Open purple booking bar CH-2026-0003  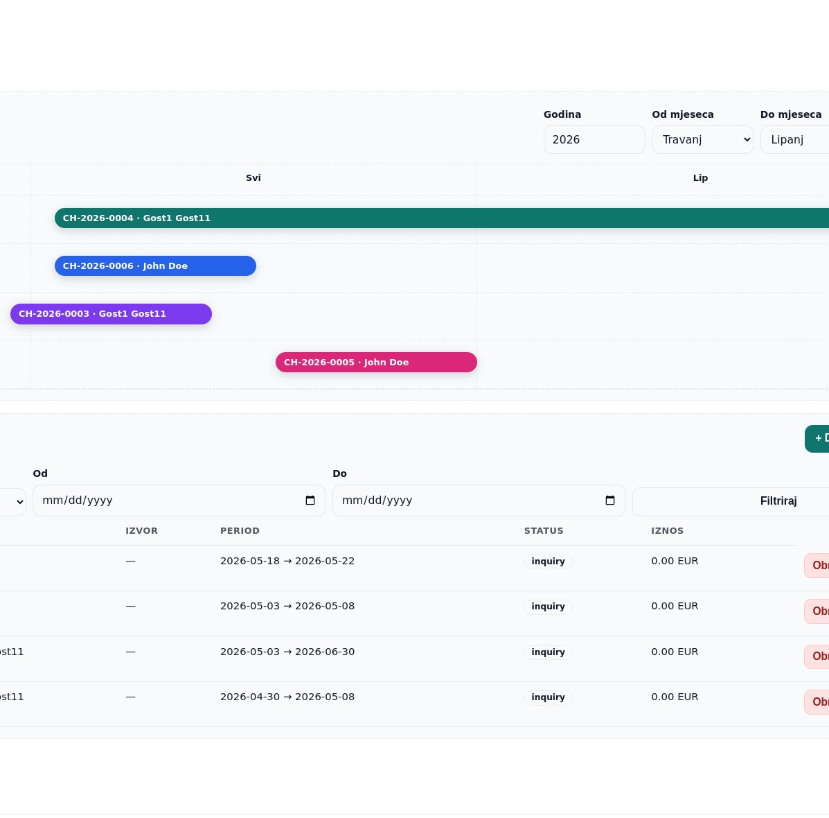click(x=111, y=314)
